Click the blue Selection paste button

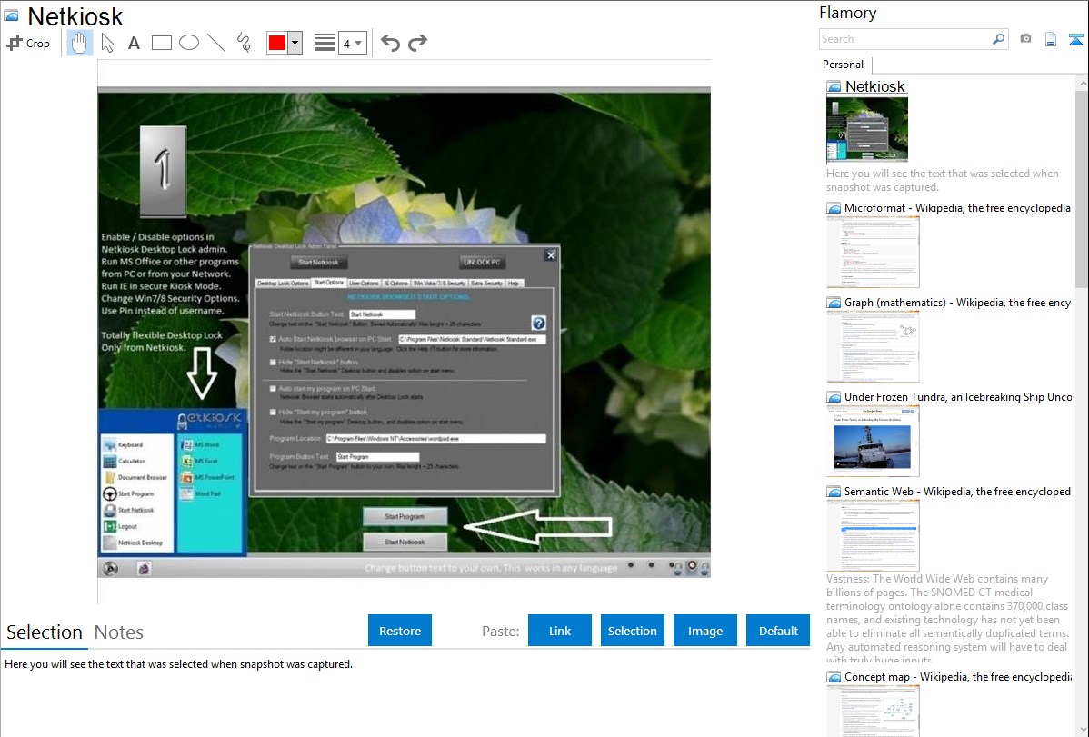pyautogui.click(x=632, y=631)
